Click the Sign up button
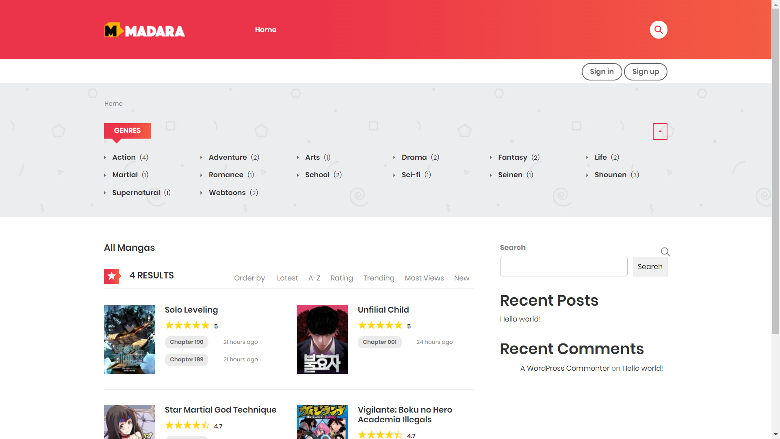The width and height of the screenshot is (780, 439). [646, 72]
